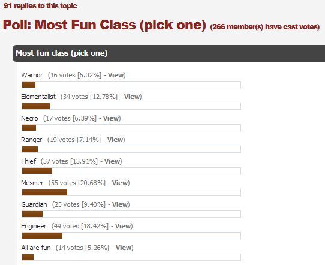Image resolution: width=325 pixels, height=265 pixels.
Task: Open View link for Guardian votes
Action: [120, 204]
